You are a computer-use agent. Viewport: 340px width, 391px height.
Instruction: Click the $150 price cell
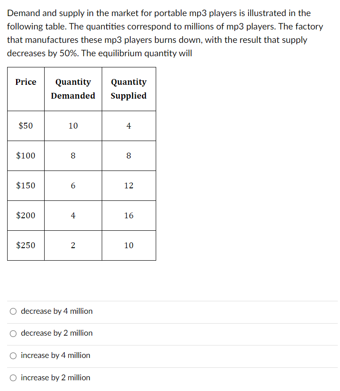pyautogui.click(x=25, y=186)
